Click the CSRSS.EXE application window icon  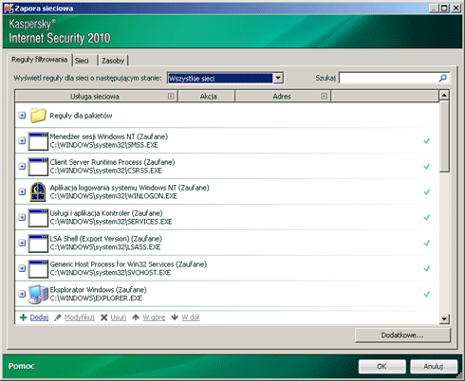click(38, 167)
